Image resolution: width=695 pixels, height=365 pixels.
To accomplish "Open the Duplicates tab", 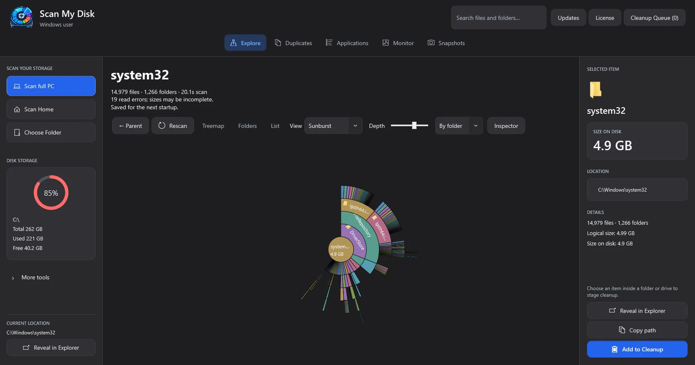I will click(x=293, y=43).
